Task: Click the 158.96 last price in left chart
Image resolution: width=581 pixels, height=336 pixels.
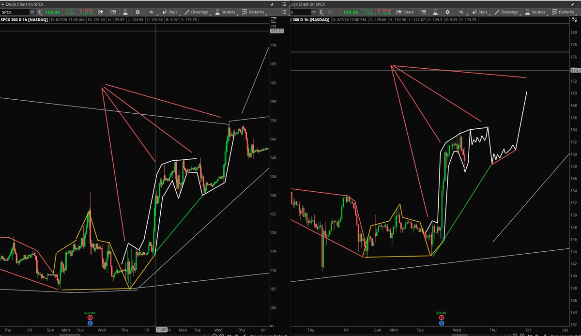Action: click(x=52, y=12)
